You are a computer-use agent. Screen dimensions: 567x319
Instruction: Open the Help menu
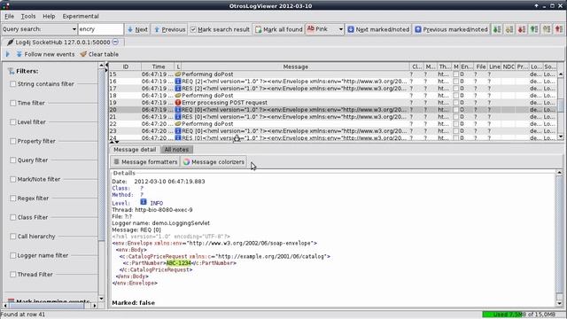[x=49, y=16]
